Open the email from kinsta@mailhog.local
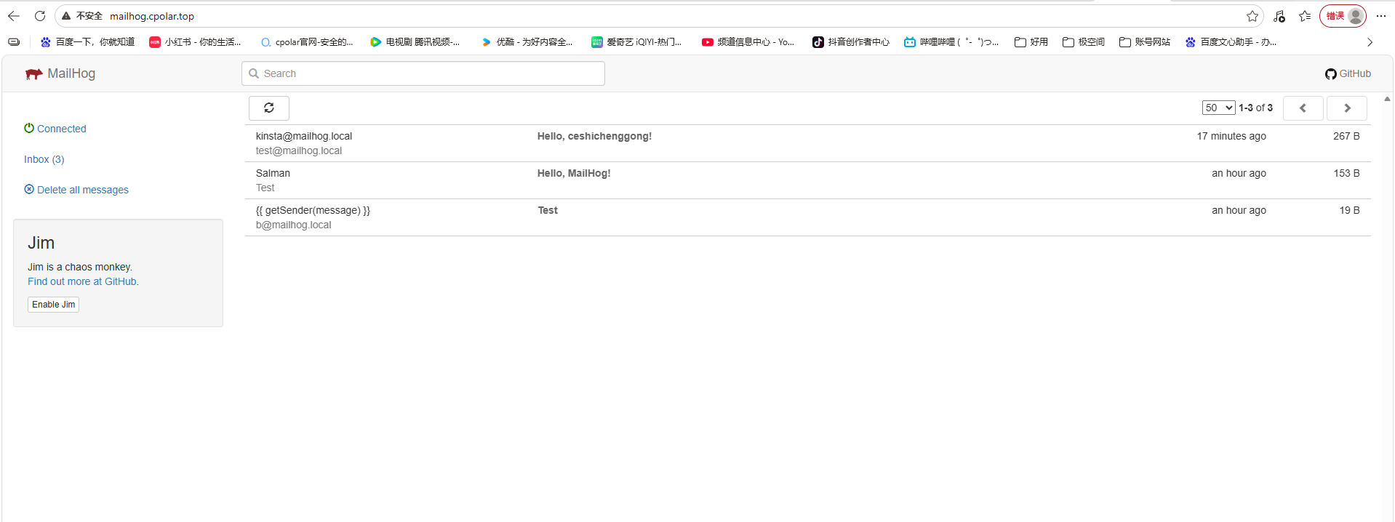Viewport: 1395px width, 522px height. click(x=304, y=136)
